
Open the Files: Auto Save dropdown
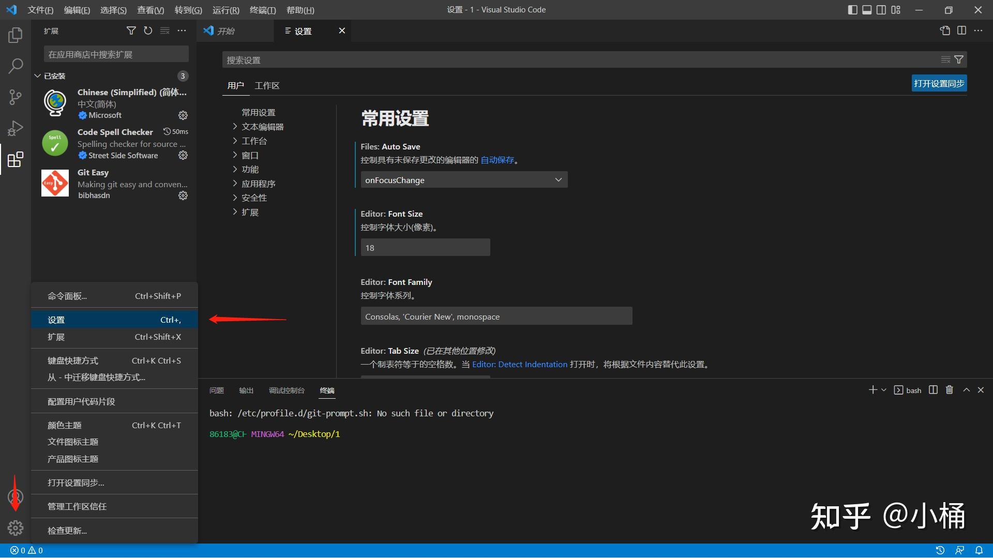point(463,179)
